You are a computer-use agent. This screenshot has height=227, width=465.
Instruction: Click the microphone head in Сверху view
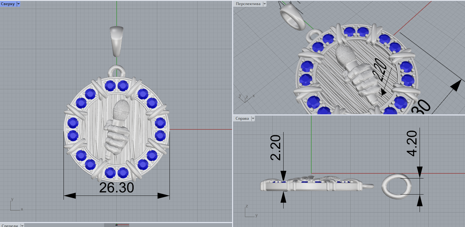coord(121,109)
